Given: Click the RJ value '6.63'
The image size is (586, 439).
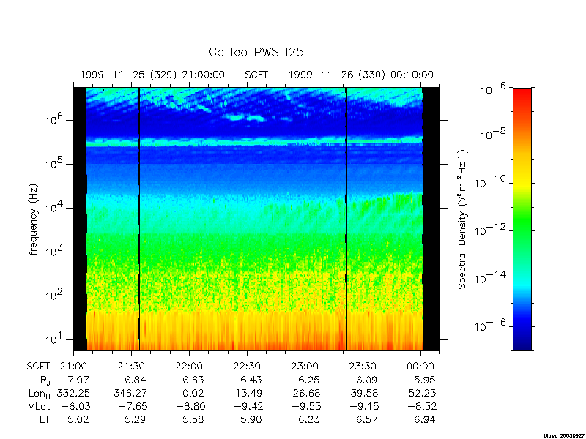Looking at the screenshot, I should 193,380.
